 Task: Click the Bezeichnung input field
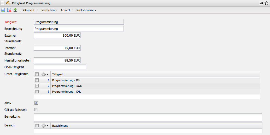[79, 29]
